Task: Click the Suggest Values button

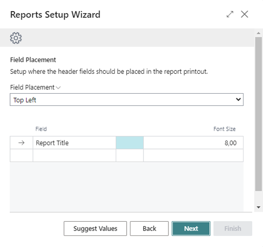Action: click(95, 229)
